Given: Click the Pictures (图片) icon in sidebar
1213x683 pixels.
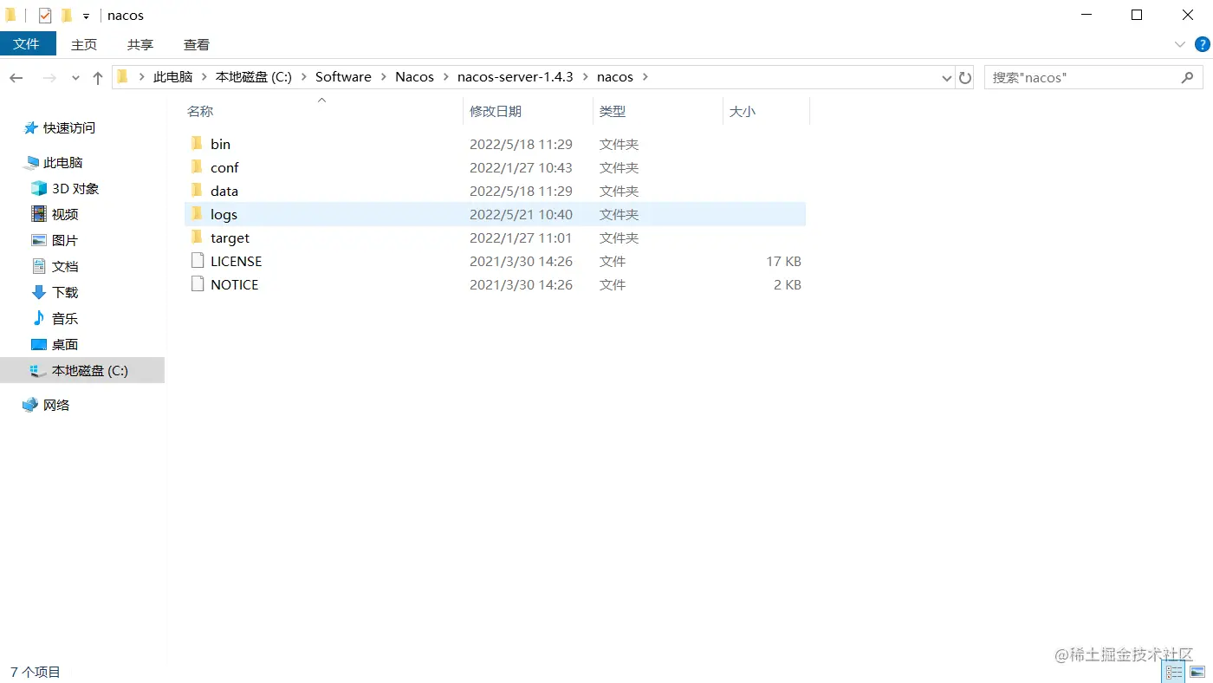Looking at the screenshot, I should tap(39, 240).
